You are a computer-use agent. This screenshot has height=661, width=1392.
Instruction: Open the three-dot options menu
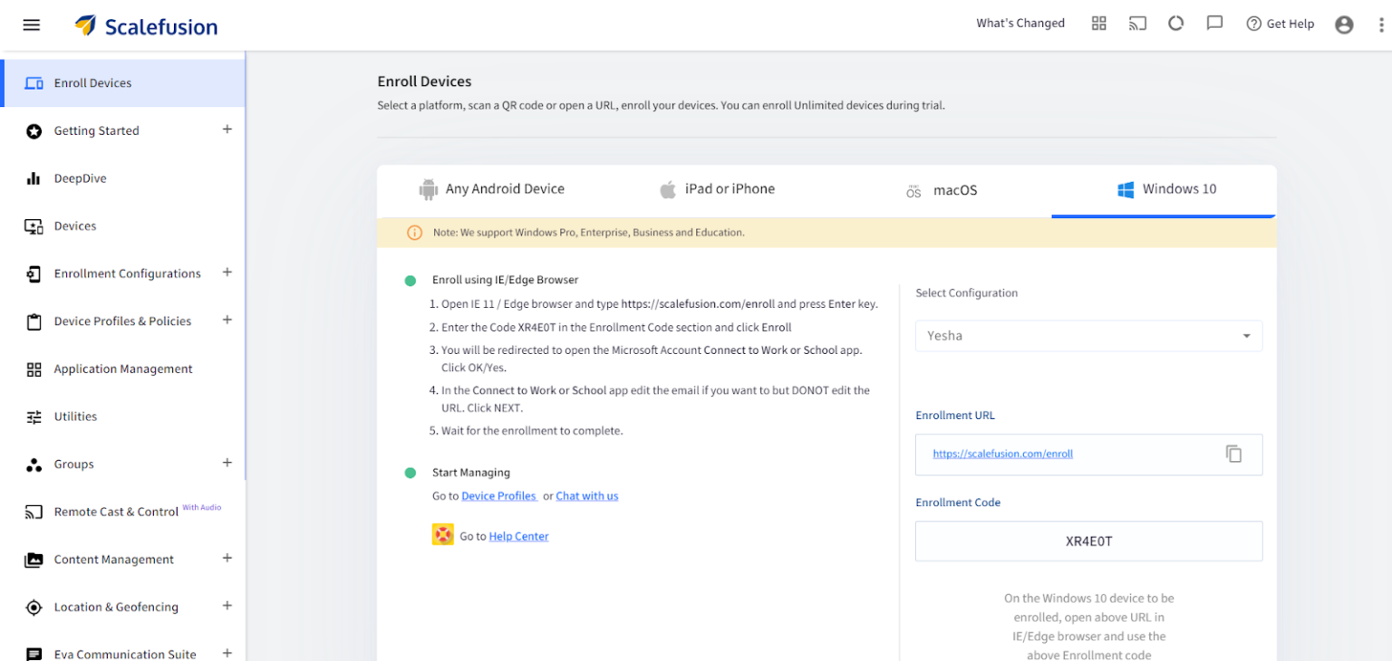coord(1381,24)
